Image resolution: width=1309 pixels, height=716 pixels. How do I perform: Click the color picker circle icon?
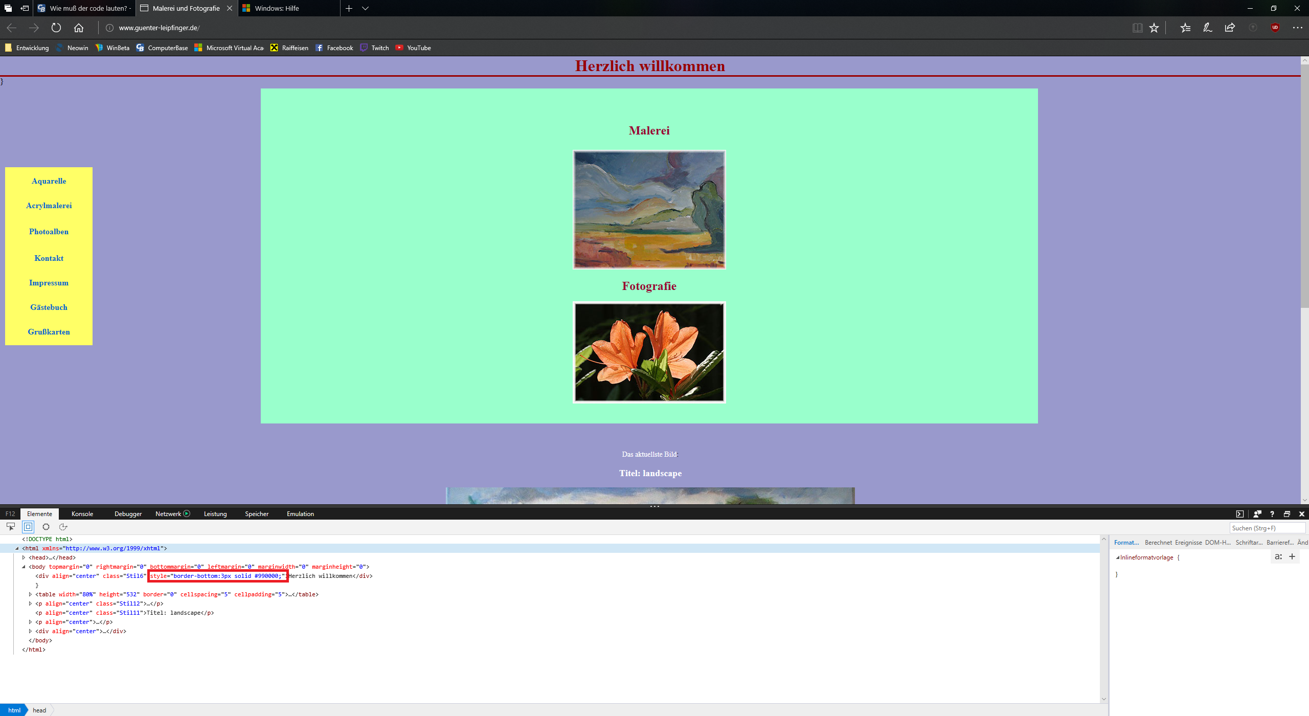[x=46, y=526]
